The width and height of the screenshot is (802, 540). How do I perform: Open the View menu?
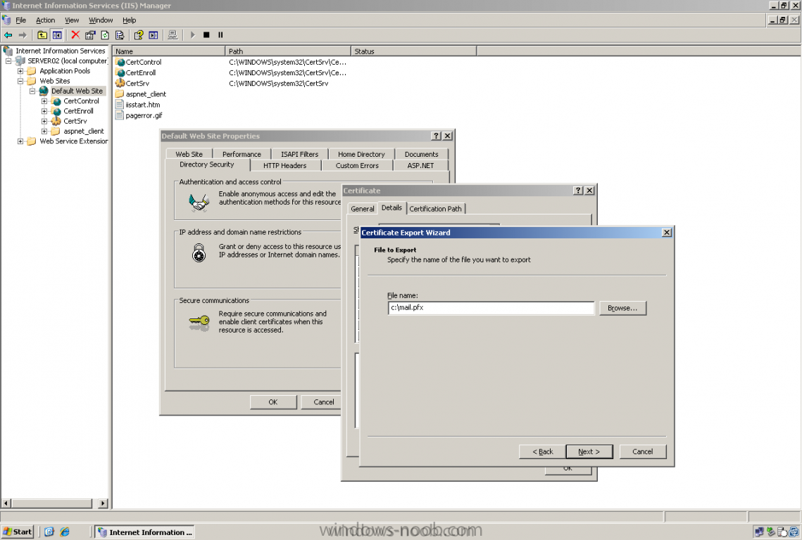(x=72, y=20)
